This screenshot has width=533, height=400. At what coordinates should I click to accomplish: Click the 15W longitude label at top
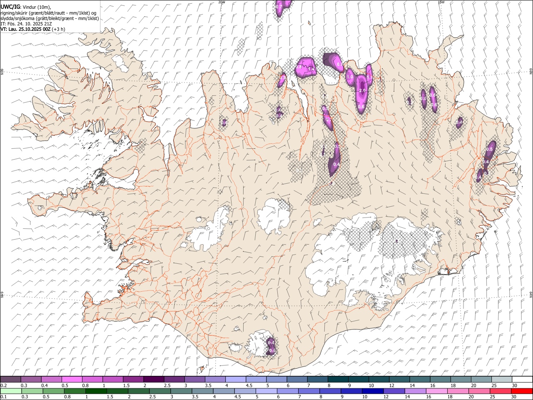pyautogui.click(x=441, y=2)
